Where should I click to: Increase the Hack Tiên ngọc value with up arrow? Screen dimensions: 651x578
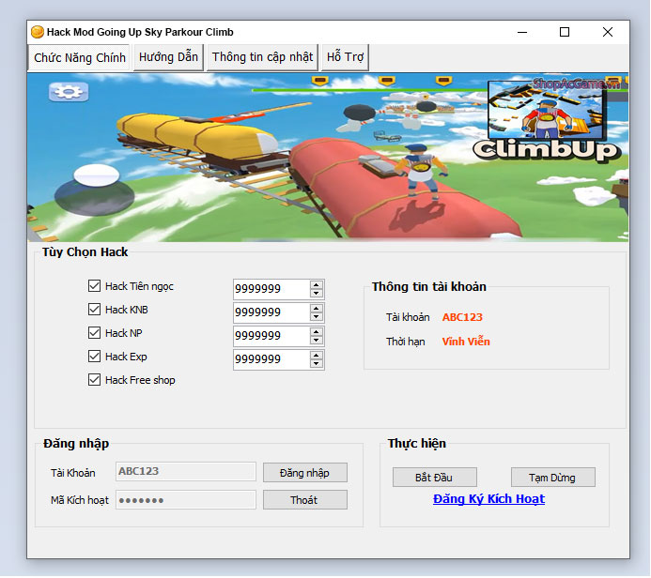coord(317,285)
